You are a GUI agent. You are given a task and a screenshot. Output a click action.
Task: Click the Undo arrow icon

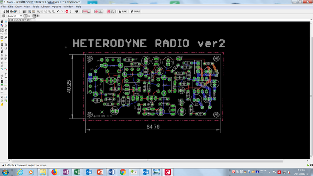tap(58, 11)
